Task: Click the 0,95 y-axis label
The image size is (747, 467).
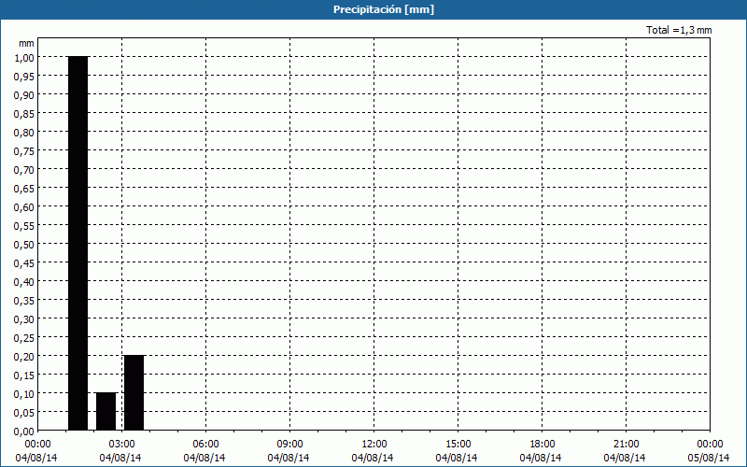Action: point(24,76)
